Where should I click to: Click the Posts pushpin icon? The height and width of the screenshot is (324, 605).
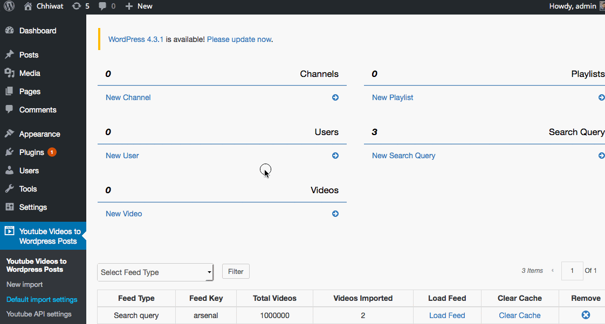[x=10, y=55]
